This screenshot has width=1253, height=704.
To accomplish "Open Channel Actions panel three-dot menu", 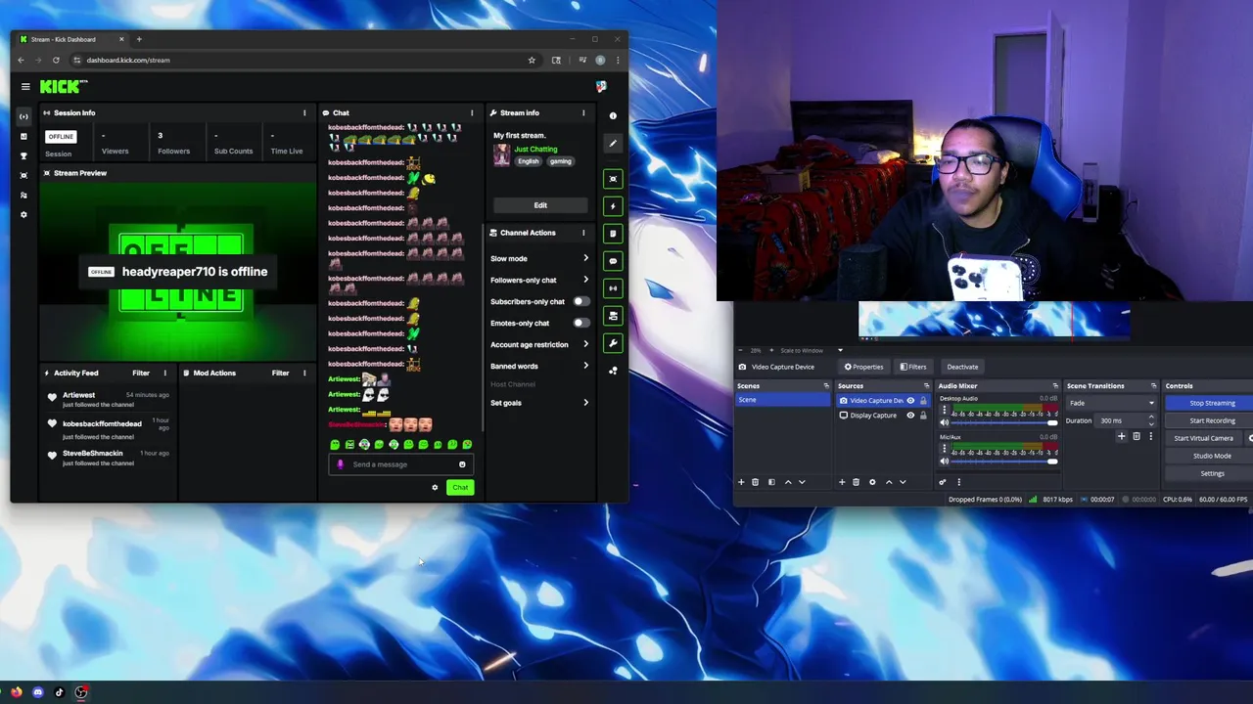I will (x=583, y=233).
